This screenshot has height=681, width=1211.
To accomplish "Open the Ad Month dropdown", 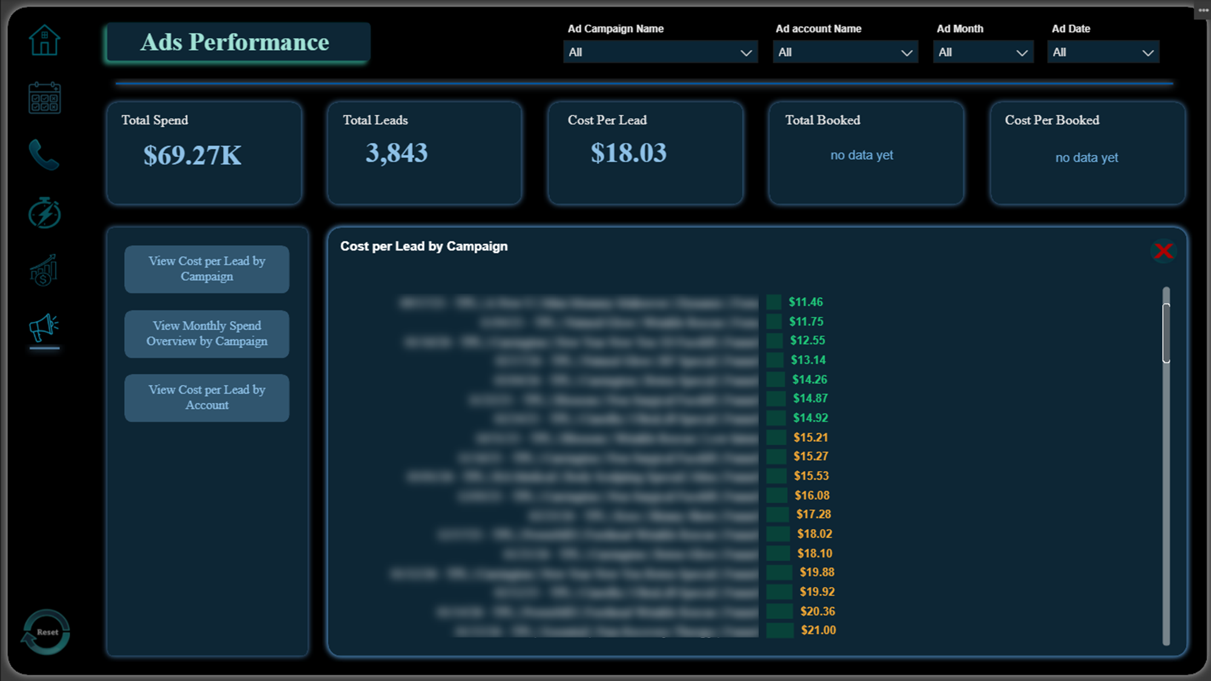I will pos(983,52).
